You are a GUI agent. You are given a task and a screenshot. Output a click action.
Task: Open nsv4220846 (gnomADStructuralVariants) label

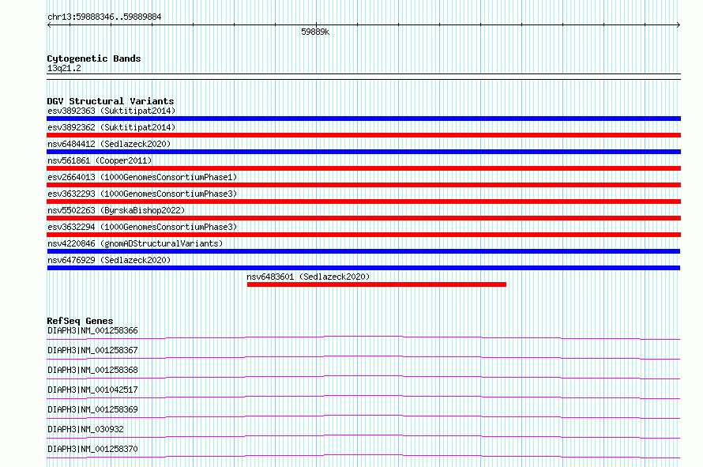coord(135,243)
